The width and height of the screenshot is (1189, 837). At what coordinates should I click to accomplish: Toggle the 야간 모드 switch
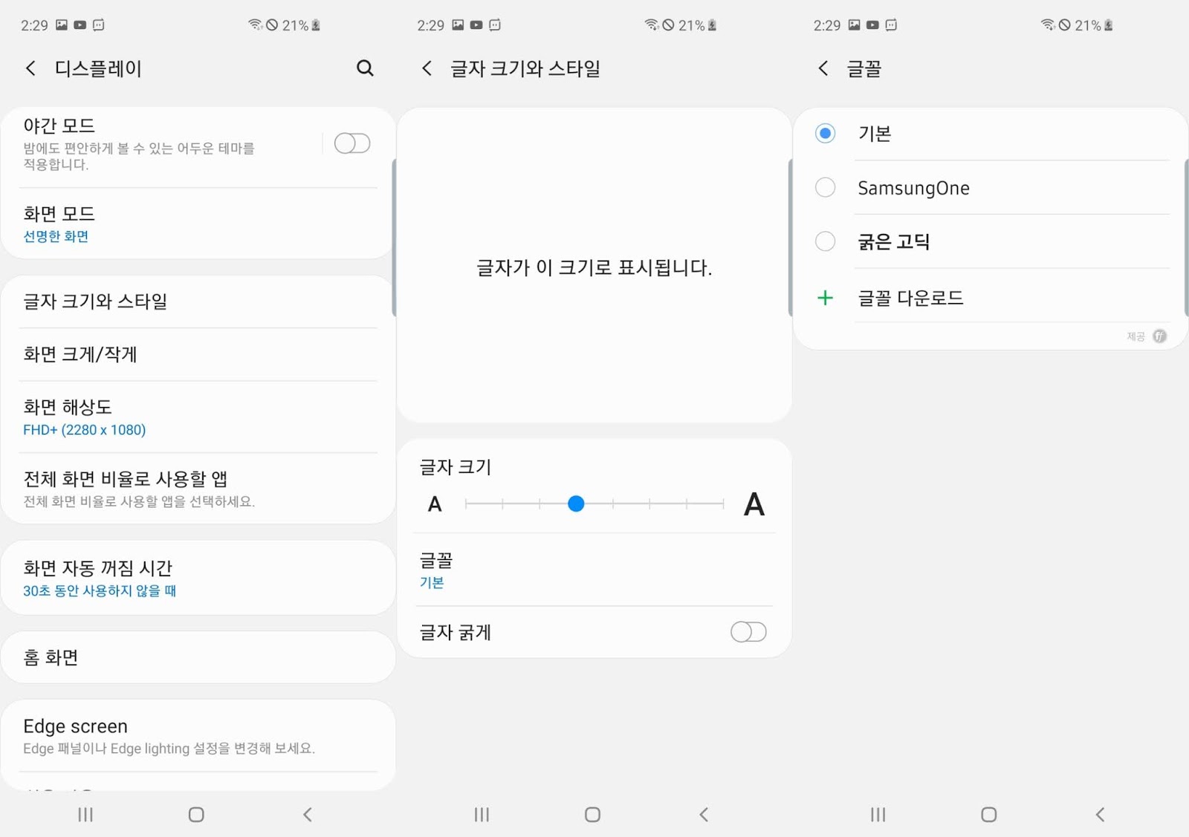(352, 143)
